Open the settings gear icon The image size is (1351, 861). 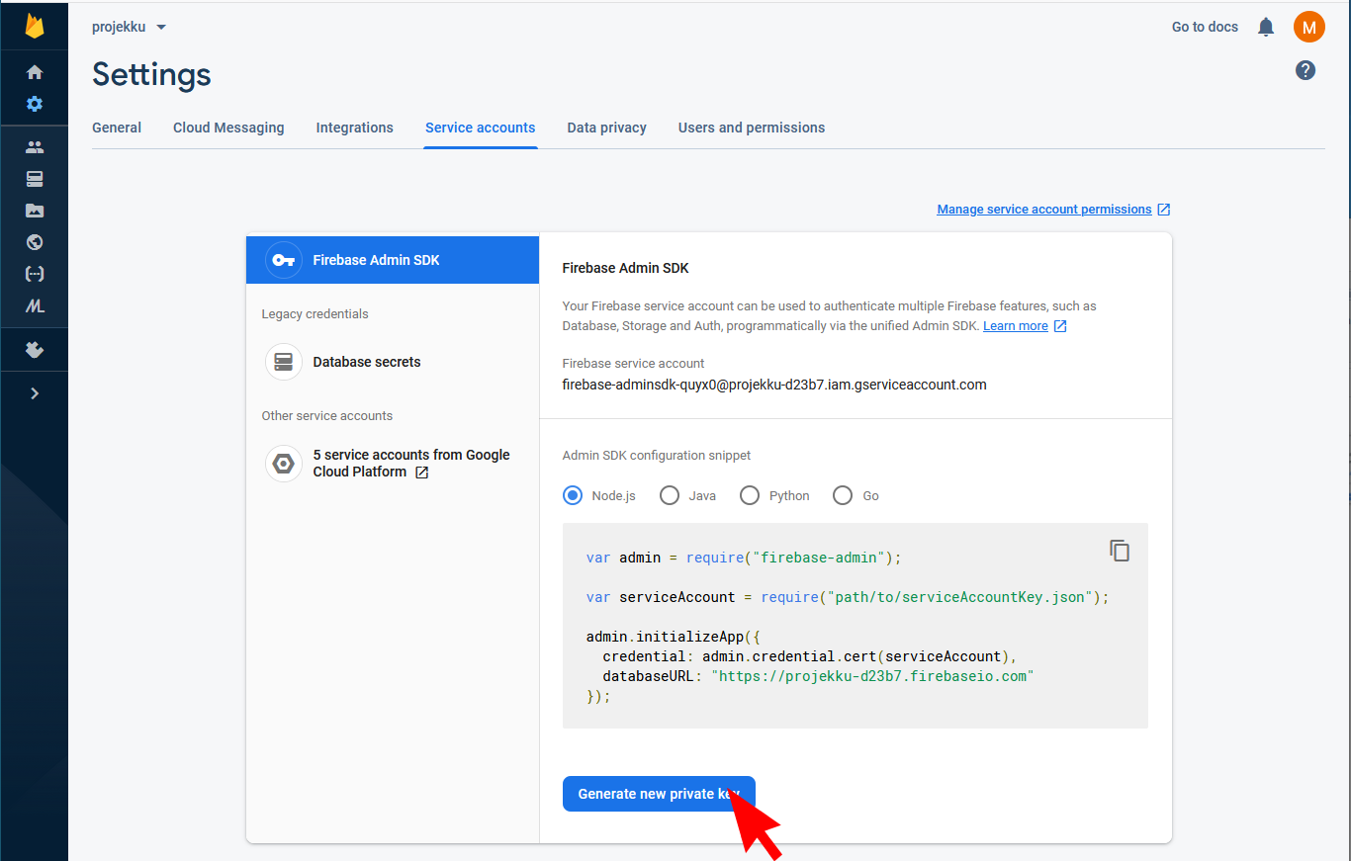coord(35,104)
